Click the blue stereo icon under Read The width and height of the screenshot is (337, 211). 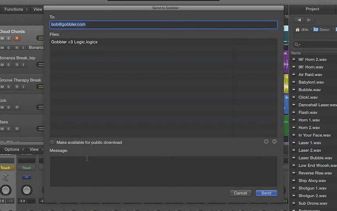26,178
